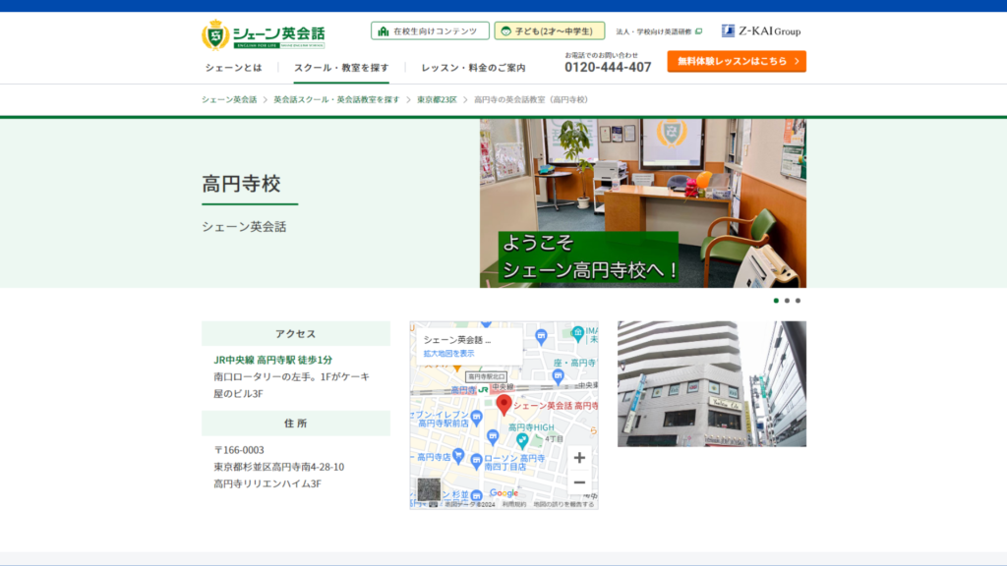
Task: Click the 住所 section header
Action: pos(295,424)
